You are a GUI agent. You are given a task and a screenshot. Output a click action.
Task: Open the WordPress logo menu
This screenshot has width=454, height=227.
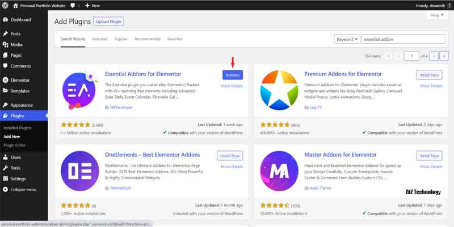coord(5,5)
